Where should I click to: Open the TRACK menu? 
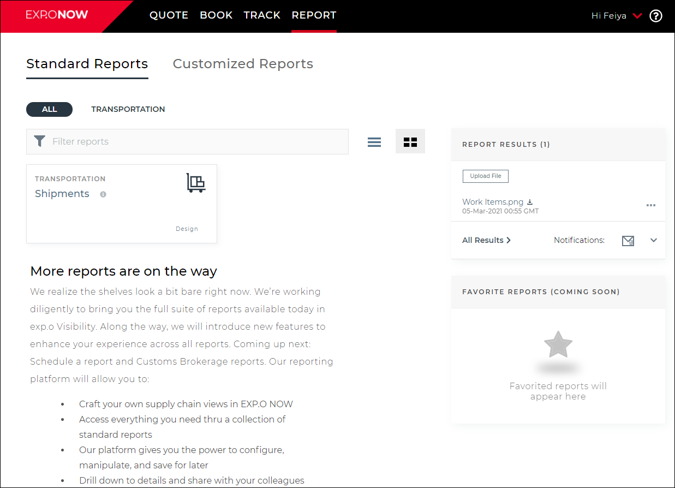coord(262,15)
